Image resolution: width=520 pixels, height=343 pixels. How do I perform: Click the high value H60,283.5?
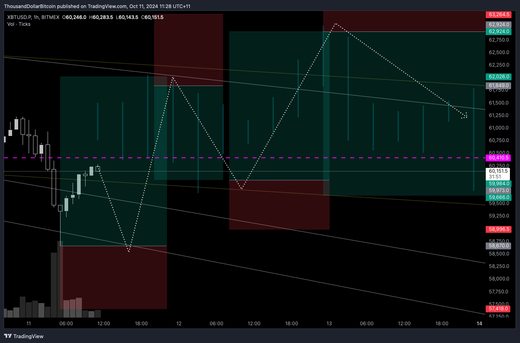coord(102,17)
